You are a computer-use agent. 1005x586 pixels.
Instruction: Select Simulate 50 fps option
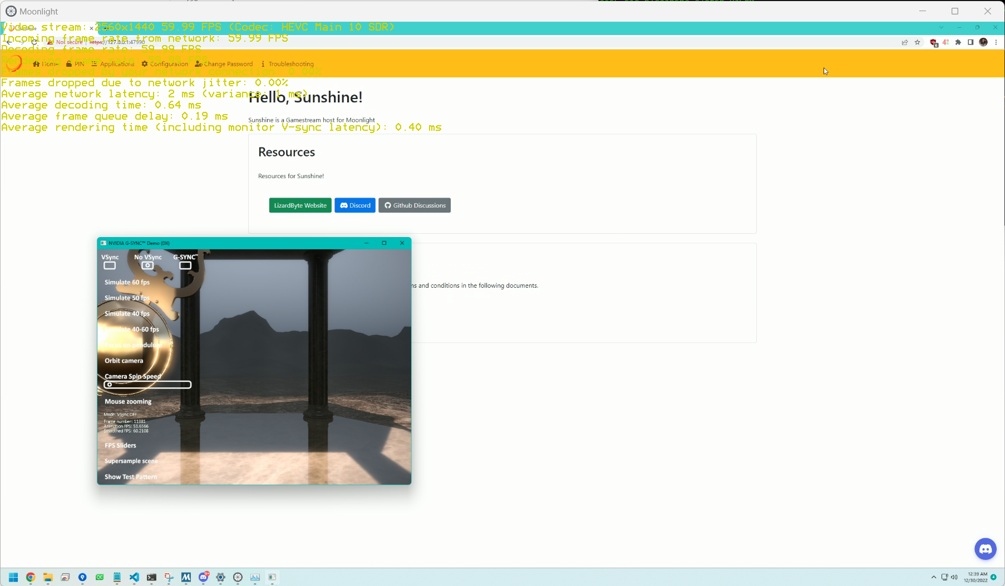pos(127,298)
